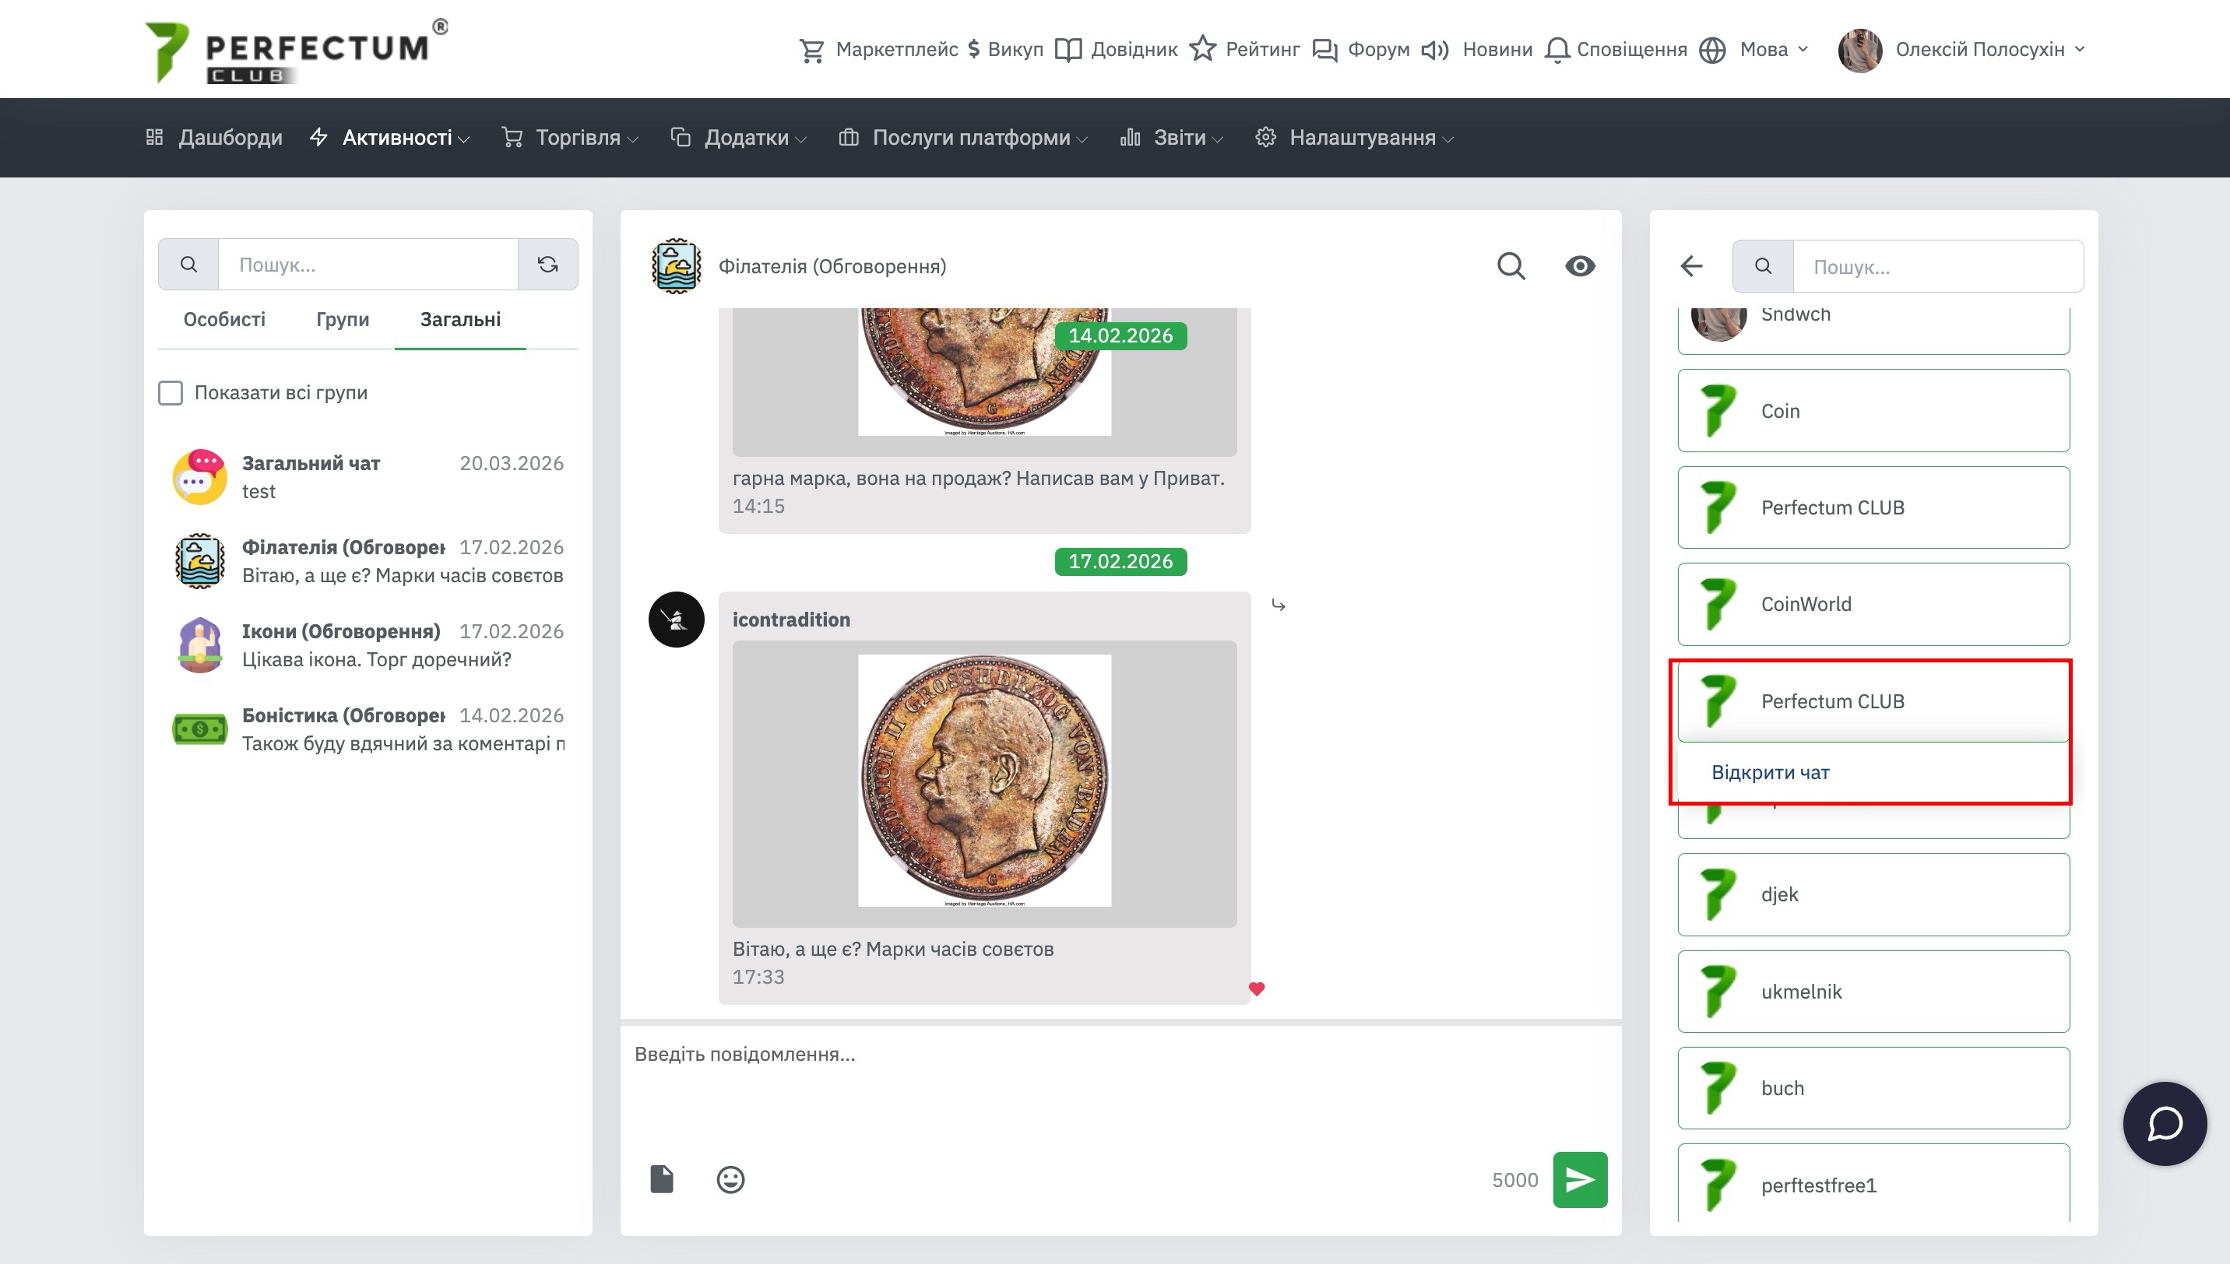Switch to the Особисті tab

tap(224, 319)
